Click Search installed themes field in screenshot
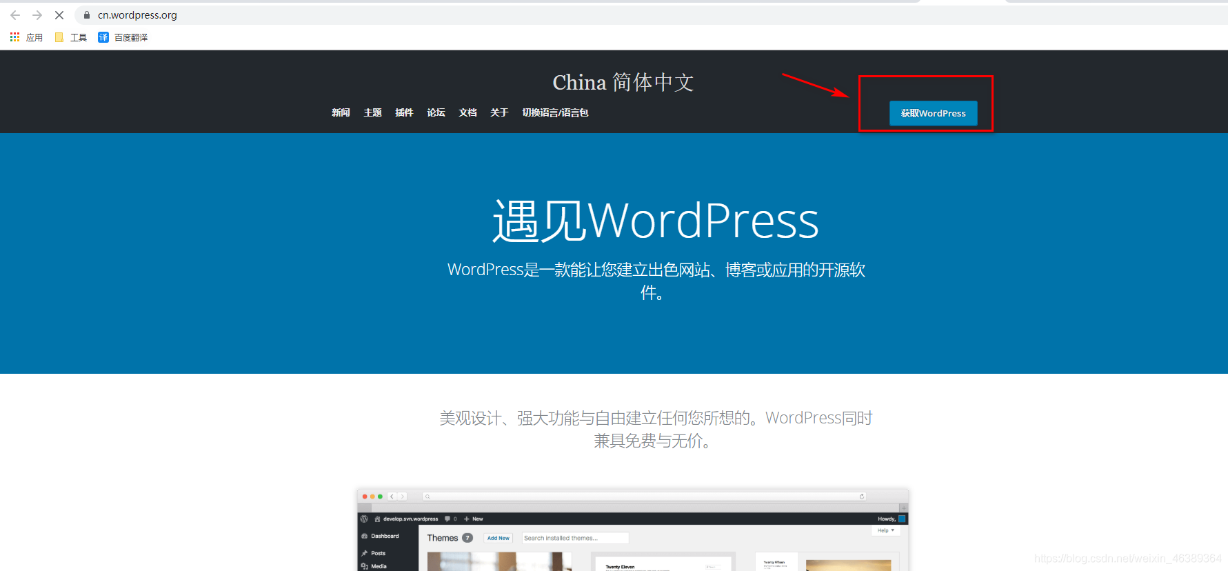This screenshot has height=571, width=1228. click(575, 538)
